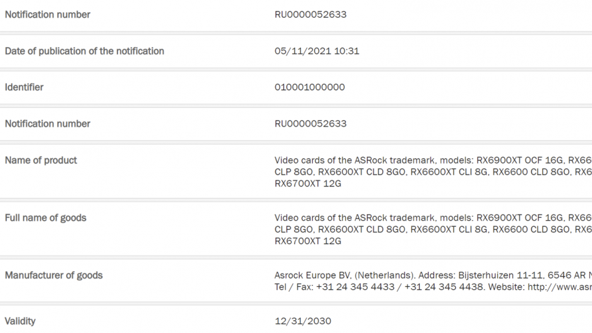Select the Name of product label
The image size is (592, 333).
click(41, 160)
